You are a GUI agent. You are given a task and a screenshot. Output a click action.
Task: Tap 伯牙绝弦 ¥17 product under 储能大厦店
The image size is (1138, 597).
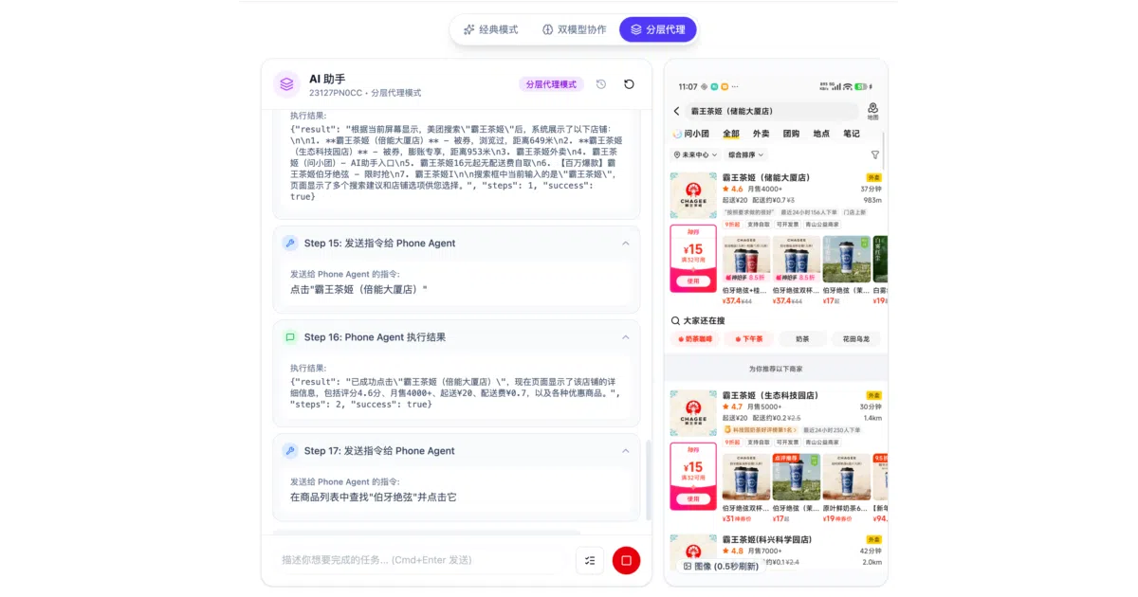(846, 259)
